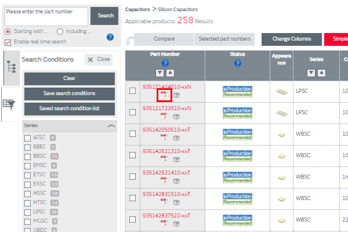This screenshot has width=348, height=232.
Task: Open PDF datasheet for 935121424610-xxN
Action: [164, 95]
